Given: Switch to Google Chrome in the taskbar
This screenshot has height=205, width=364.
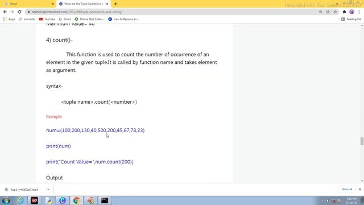Looking at the screenshot, I should [x=77, y=200].
